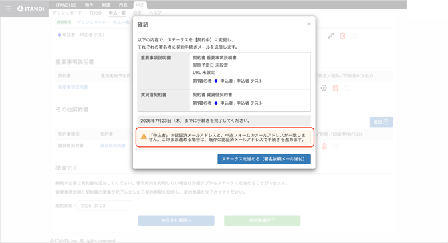Open gear settings for 重要事項説明書 row

324,88
